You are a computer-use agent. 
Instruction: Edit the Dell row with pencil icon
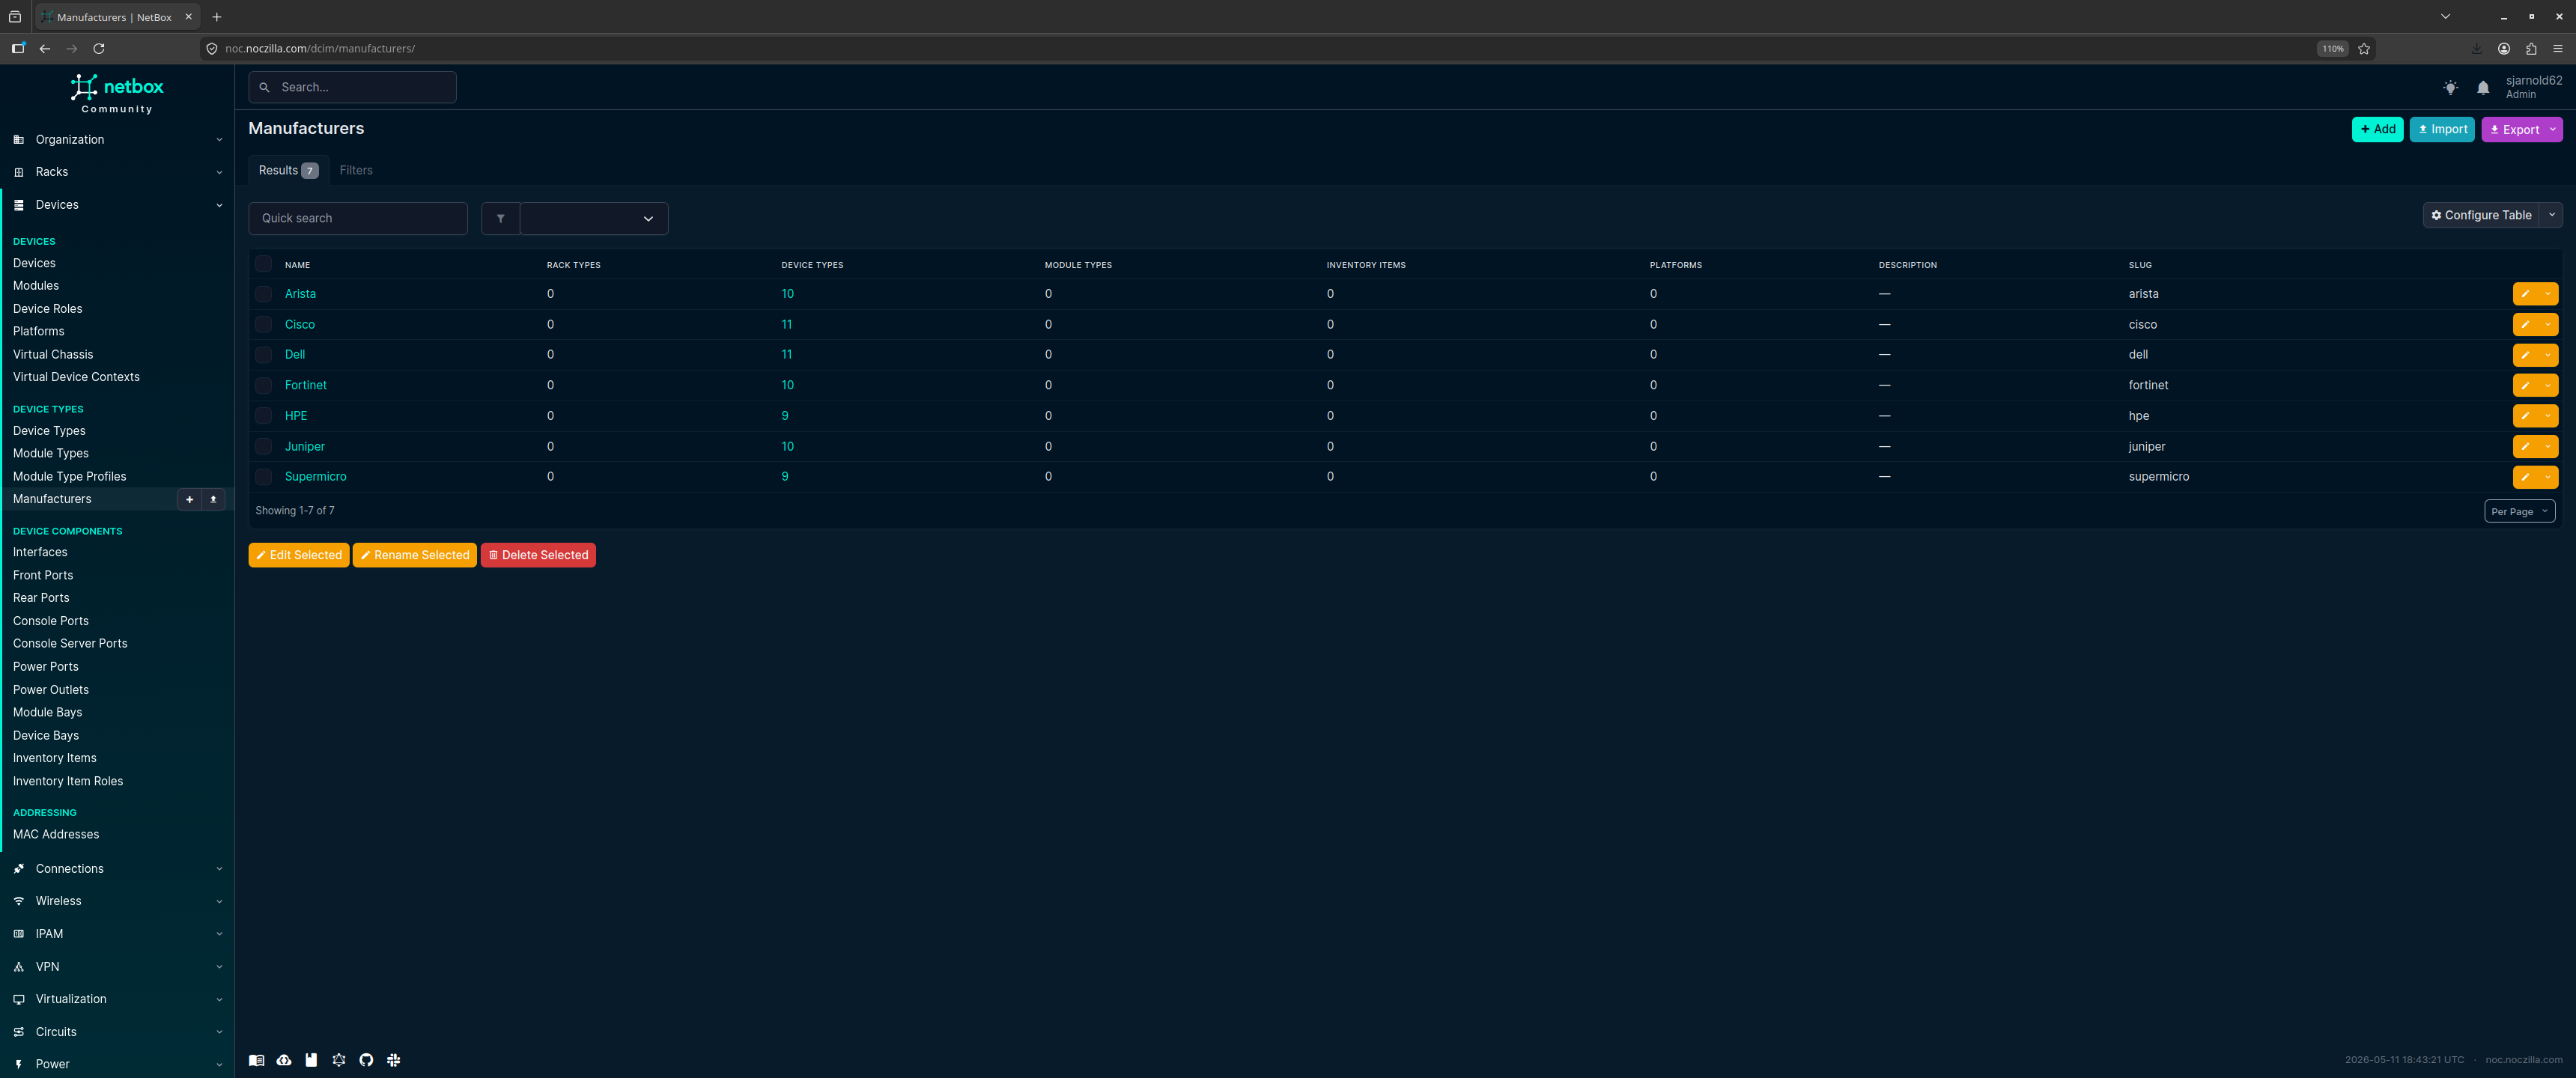[2525, 355]
